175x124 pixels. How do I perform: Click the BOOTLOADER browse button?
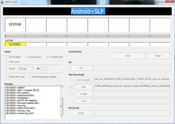84,80
